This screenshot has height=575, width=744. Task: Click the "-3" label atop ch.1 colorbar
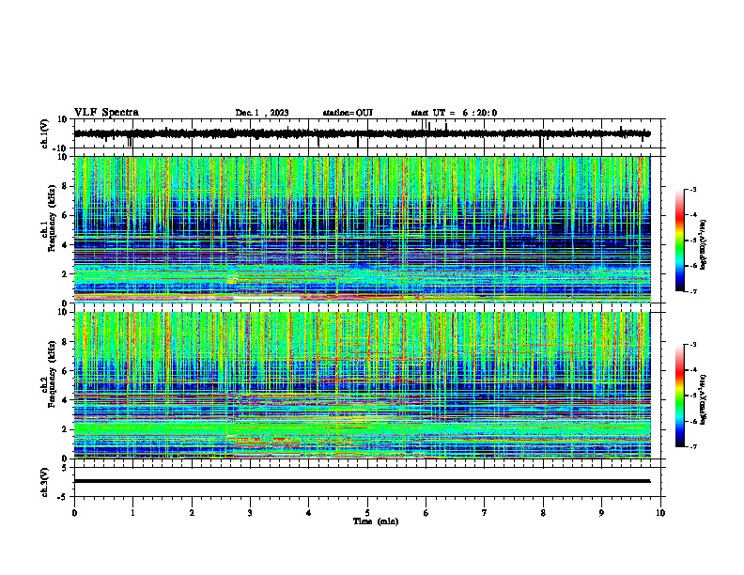pyautogui.click(x=692, y=189)
